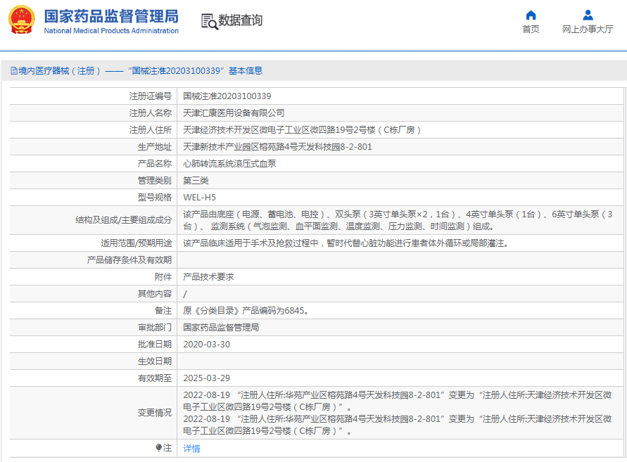Click the 首页 text label
The height and width of the screenshot is (462, 627).
[531, 29]
